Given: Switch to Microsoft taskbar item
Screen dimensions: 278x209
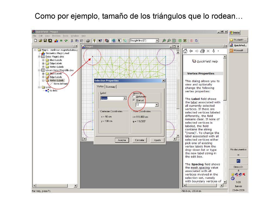Looking at the screenshot, I should tap(238, 50).
